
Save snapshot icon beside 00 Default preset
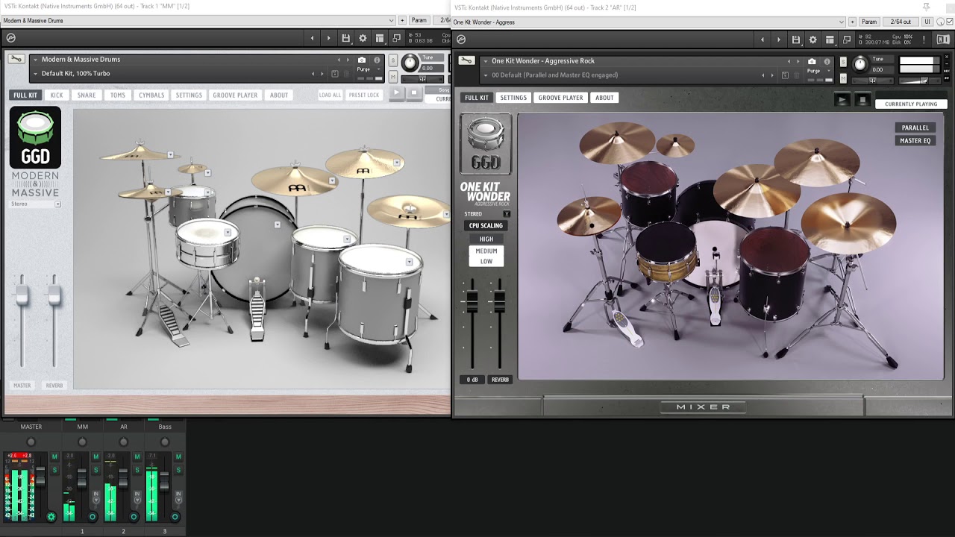tap(785, 75)
